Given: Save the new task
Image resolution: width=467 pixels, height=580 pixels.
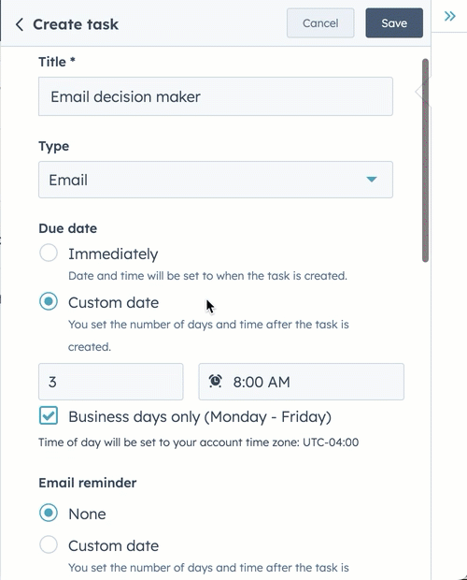Looking at the screenshot, I should [394, 23].
